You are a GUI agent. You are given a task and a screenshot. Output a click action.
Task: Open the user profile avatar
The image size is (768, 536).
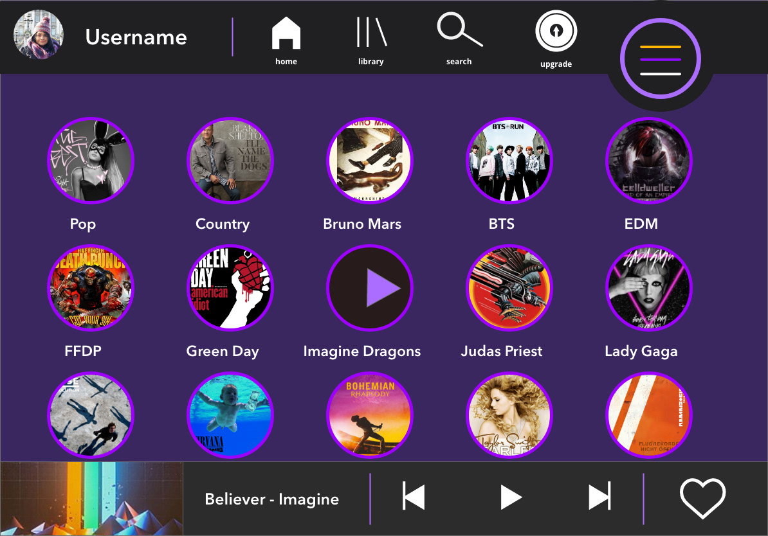coord(38,35)
